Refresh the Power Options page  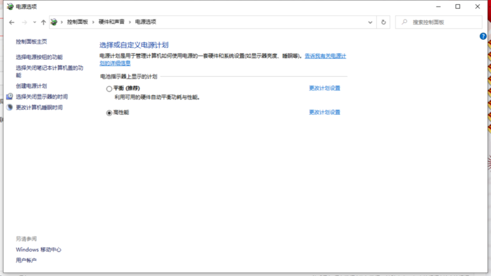click(x=384, y=22)
